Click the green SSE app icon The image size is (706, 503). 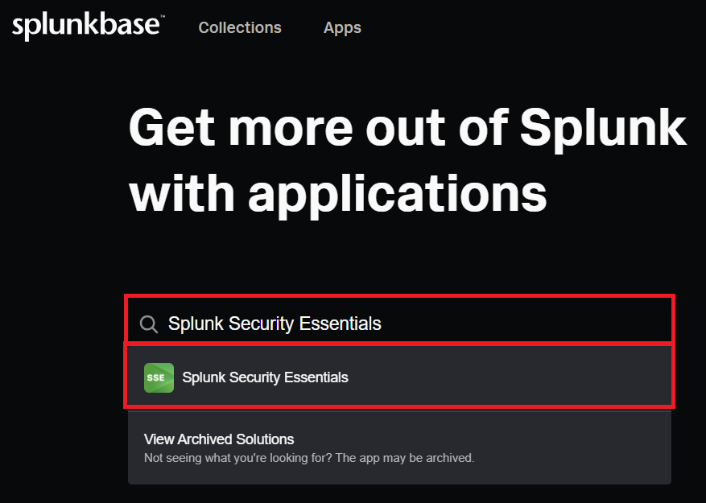[159, 377]
